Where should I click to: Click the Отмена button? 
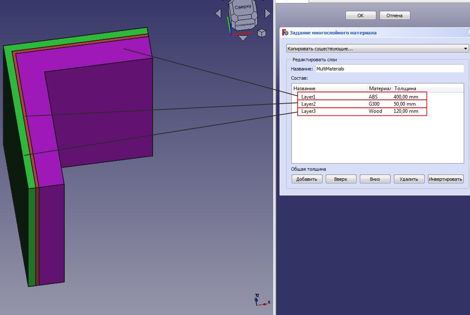click(x=396, y=15)
